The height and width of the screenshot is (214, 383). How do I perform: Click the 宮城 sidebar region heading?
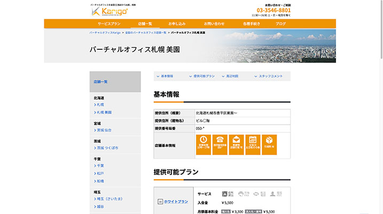tap(97, 124)
